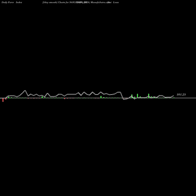Viewport: 196px width, 196px height.
Task: Click the MunafaSutra chart caption text
Action: pyautogui.click(x=80, y=2)
